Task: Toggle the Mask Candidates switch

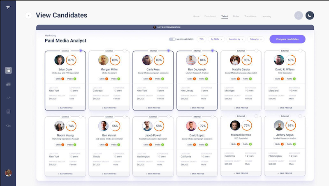Action: coord(172,39)
